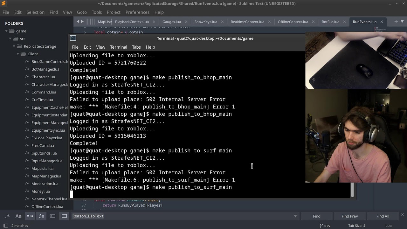Viewport: 407px width, 229px height.
Task: Click the Find button
Action: coord(317,216)
